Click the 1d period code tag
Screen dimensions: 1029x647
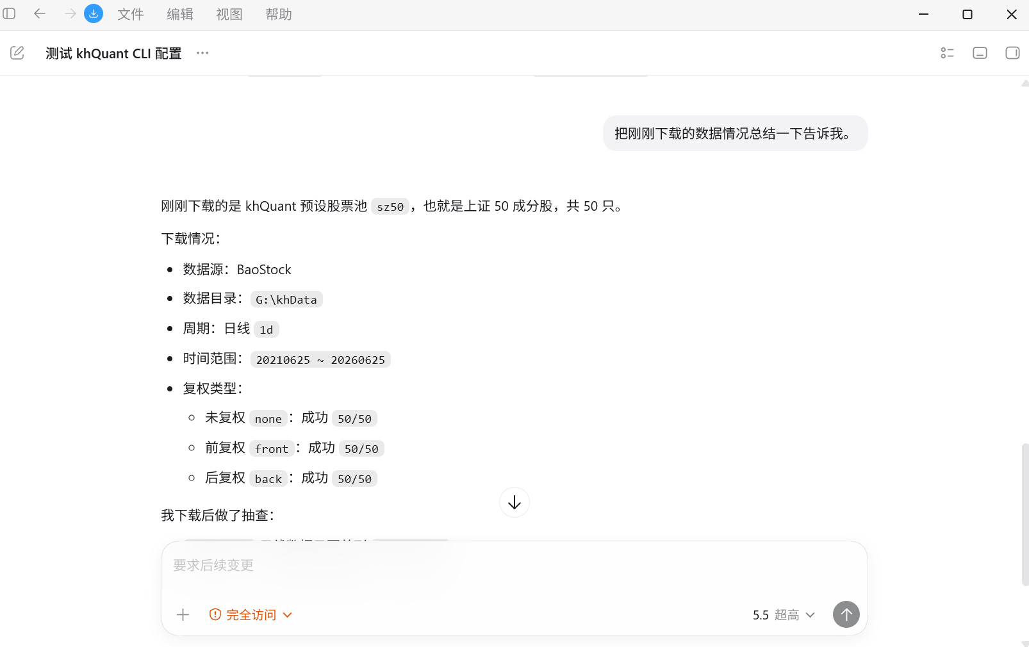(x=267, y=329)
